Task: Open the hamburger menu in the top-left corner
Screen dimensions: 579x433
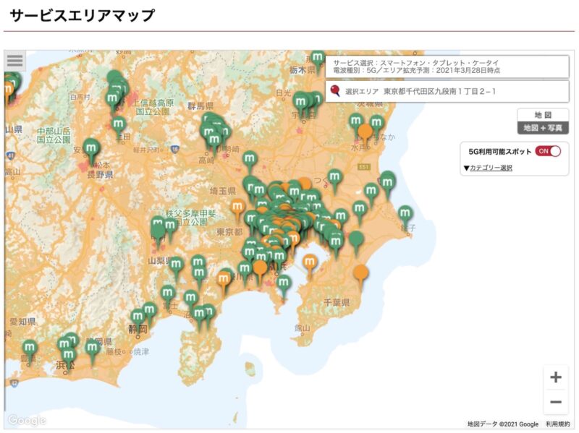Action: (x=15, y=61)
